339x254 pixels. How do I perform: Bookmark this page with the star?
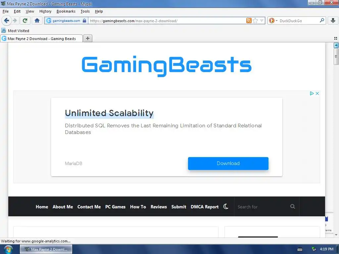[x=255, y=21]
